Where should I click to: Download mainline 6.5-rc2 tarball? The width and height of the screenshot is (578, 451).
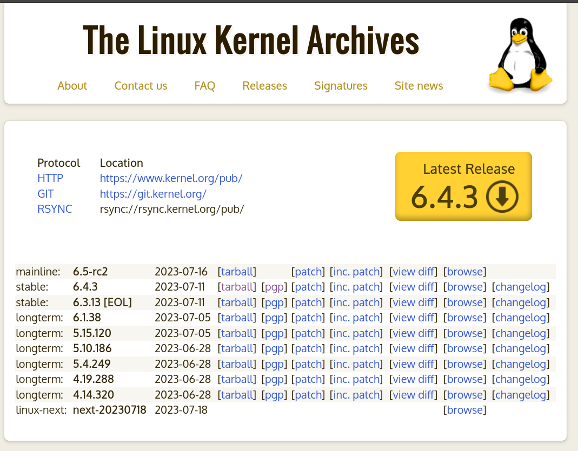[x=237, y=272]
